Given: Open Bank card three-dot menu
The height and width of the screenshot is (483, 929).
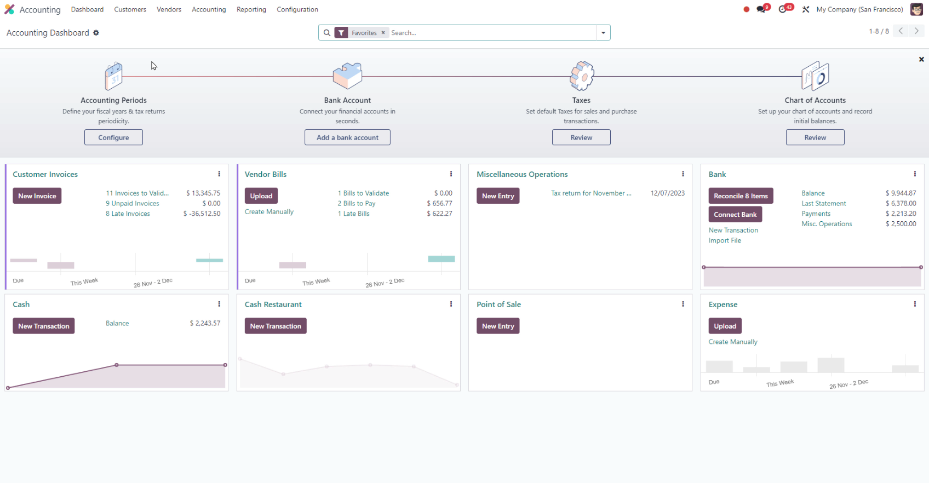Looking at the screenshot, I should coord(915,174).
